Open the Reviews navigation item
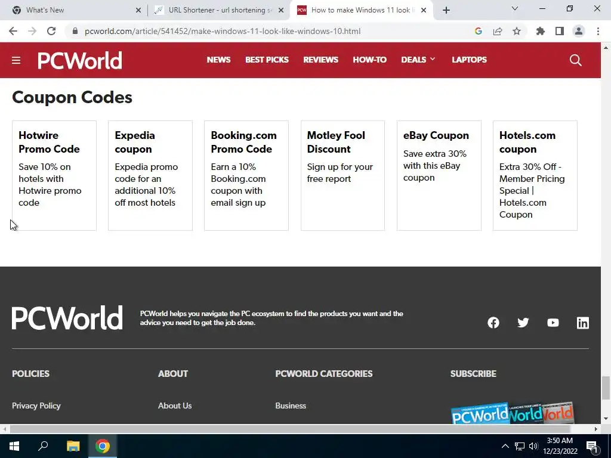This screenshot has width=611, height=458. point(320,60)
